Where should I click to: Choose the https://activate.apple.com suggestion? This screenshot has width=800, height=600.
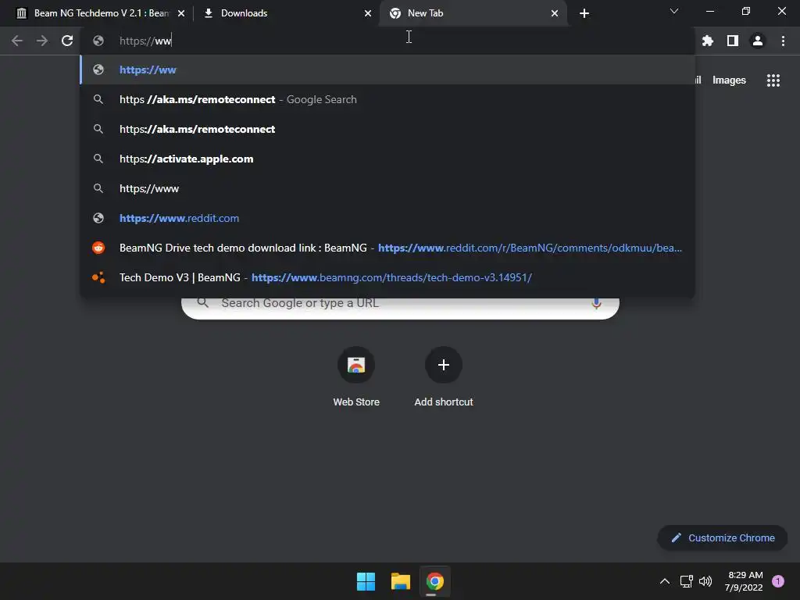[387, 159]
